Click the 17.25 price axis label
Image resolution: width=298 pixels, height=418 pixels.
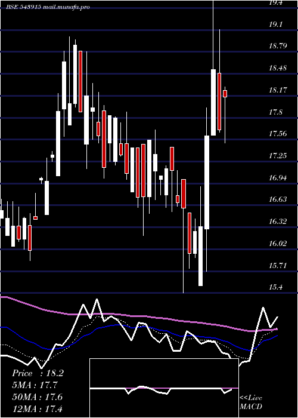pyautogui.click(x=278, y=156)
